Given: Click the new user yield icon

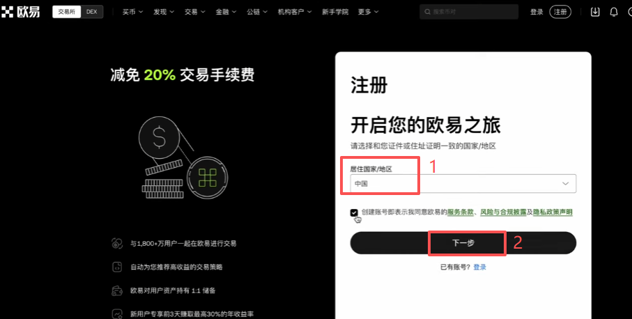Looking at the screenshot, I should 117,313.
